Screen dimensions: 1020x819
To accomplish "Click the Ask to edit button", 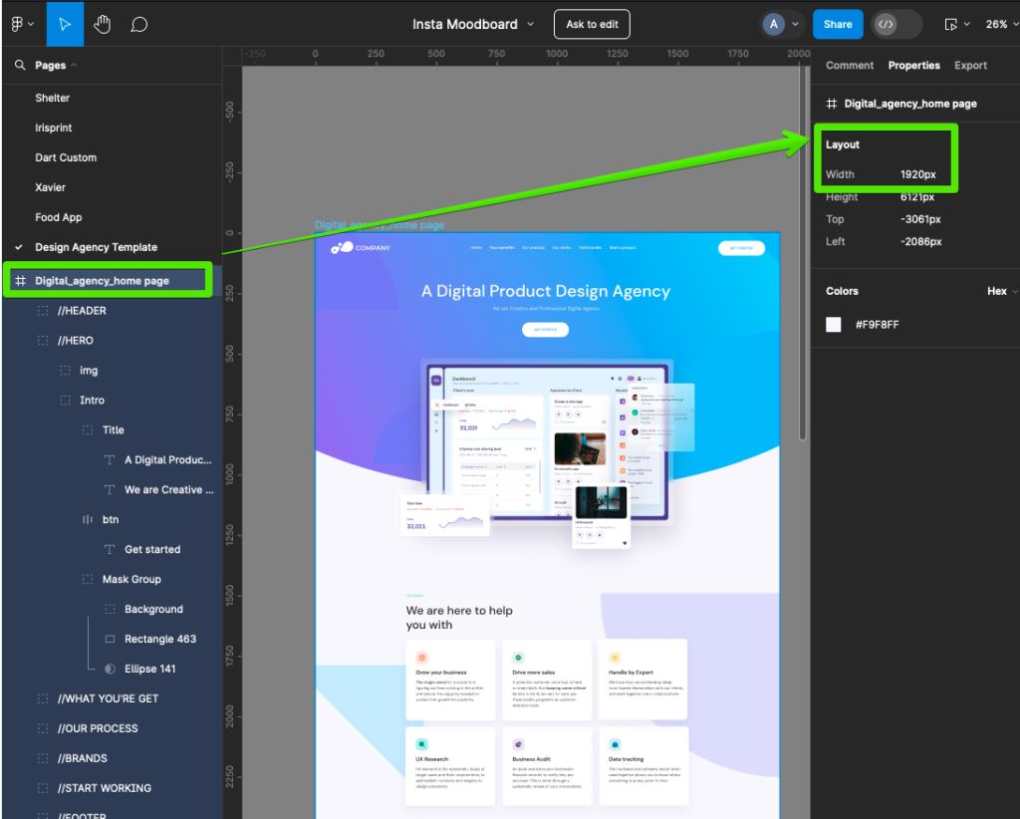I will pos(592,24).
